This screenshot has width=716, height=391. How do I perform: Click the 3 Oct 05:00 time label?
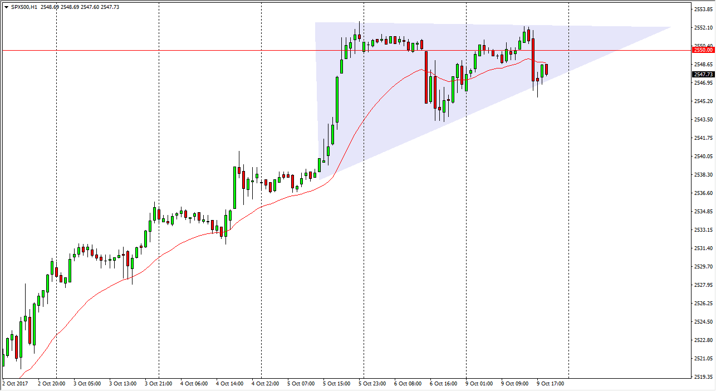(88, 384)
